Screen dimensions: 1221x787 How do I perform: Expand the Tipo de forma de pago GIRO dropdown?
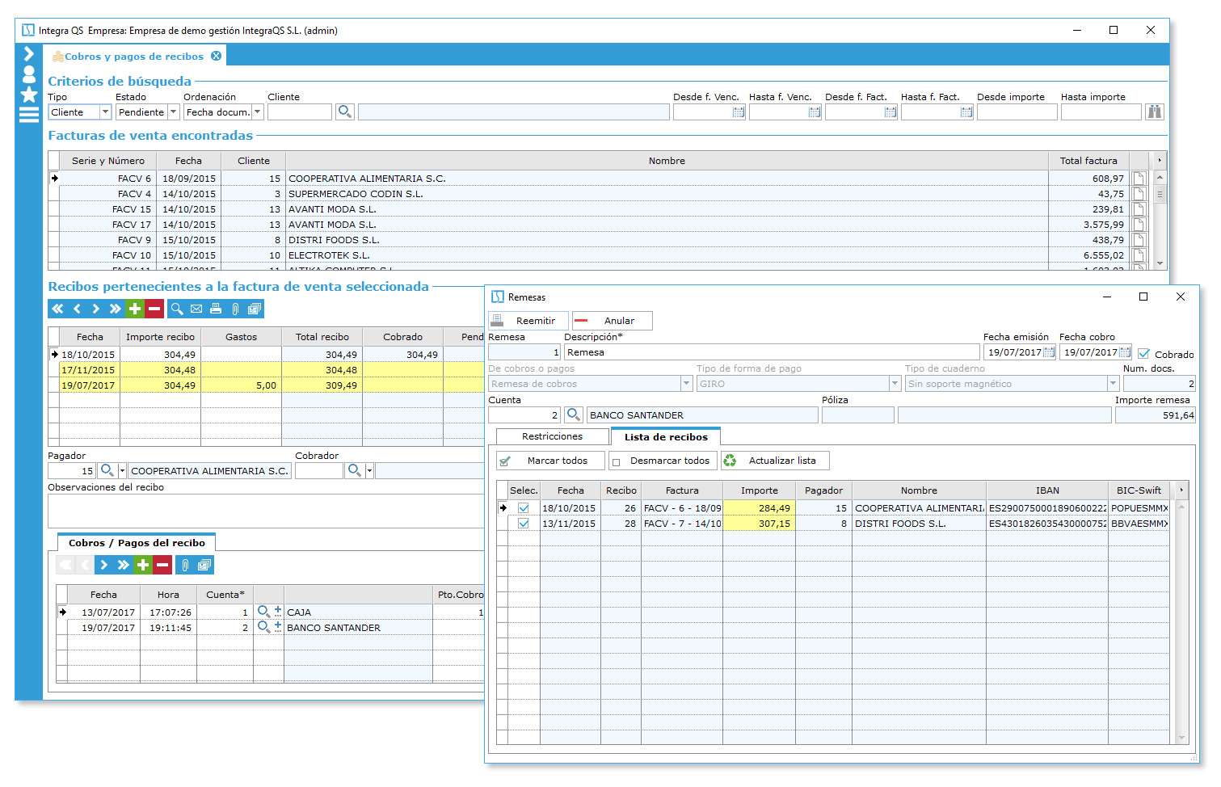(894, 383)
